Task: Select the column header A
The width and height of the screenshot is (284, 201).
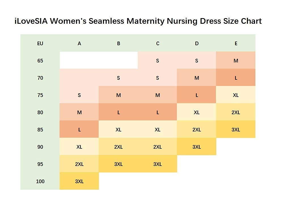Action: [x=79, y=44]
